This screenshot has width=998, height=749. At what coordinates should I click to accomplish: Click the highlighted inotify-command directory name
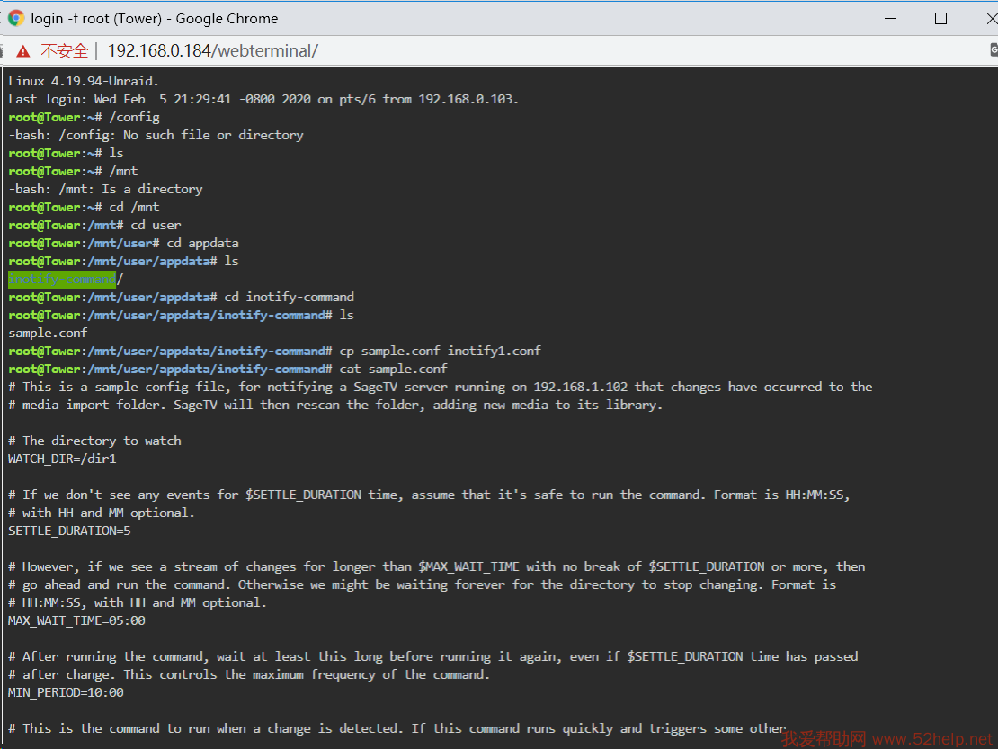coord(62,279)
